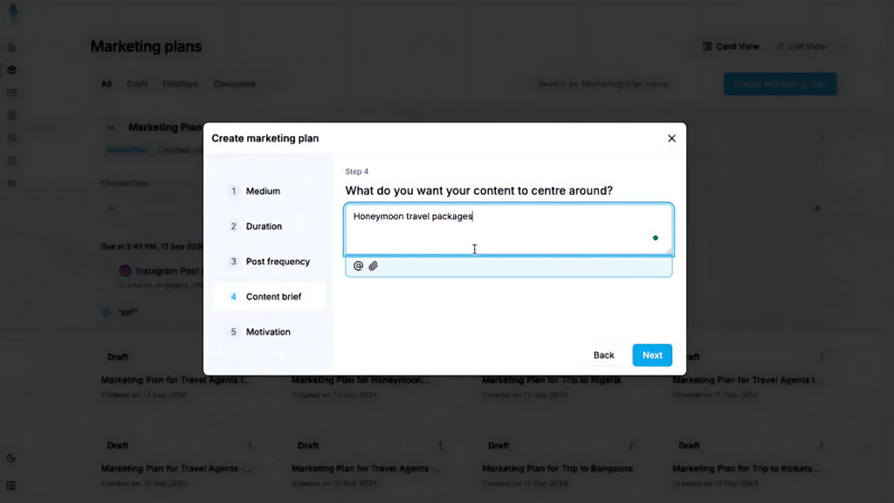Screen dimensions: 894x503
Task: Click the sidebar collapse icon at bottom left
Action: [11, 486]
